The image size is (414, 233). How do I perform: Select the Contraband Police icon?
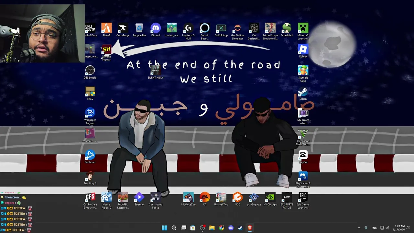156,201
